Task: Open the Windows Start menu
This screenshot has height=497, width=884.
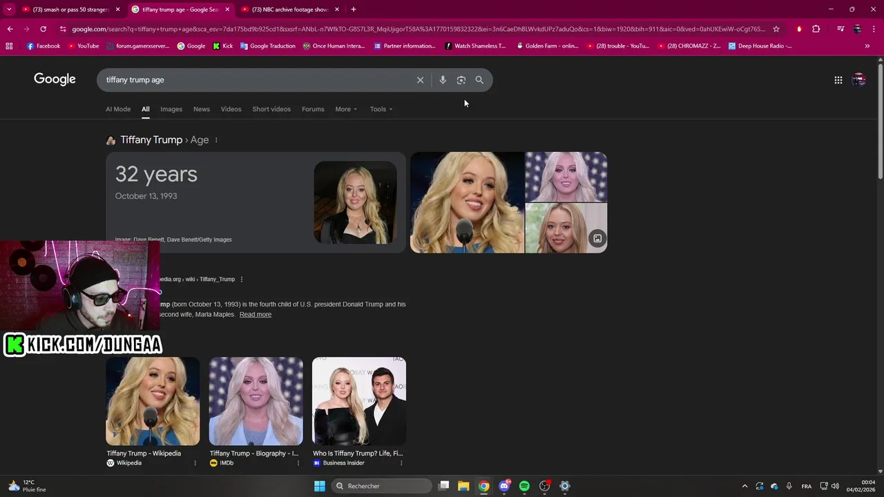Action: [319, 486]
